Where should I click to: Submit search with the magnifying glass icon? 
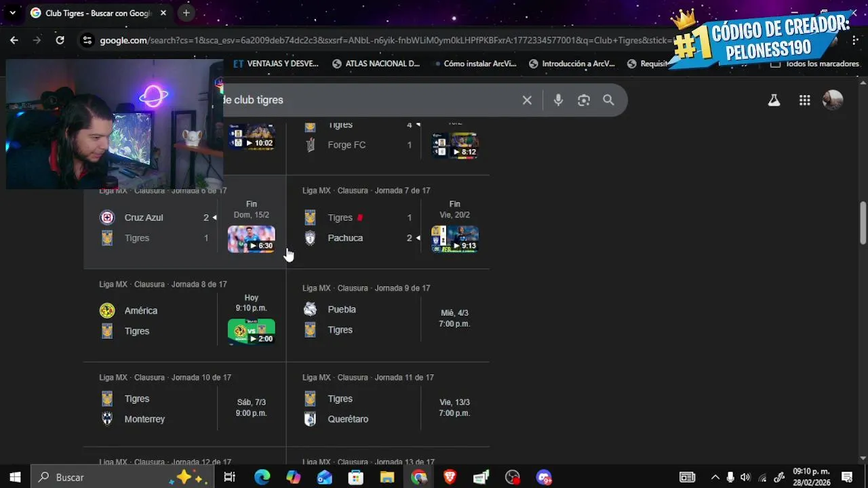point(608,100)
